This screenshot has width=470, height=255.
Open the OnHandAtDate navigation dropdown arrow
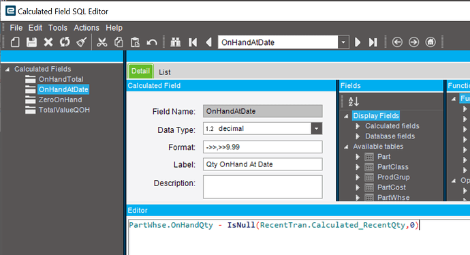pos(343,42)
